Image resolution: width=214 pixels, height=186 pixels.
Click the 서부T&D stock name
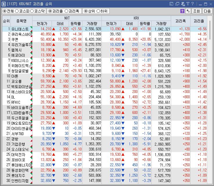(x=17, y=133)
